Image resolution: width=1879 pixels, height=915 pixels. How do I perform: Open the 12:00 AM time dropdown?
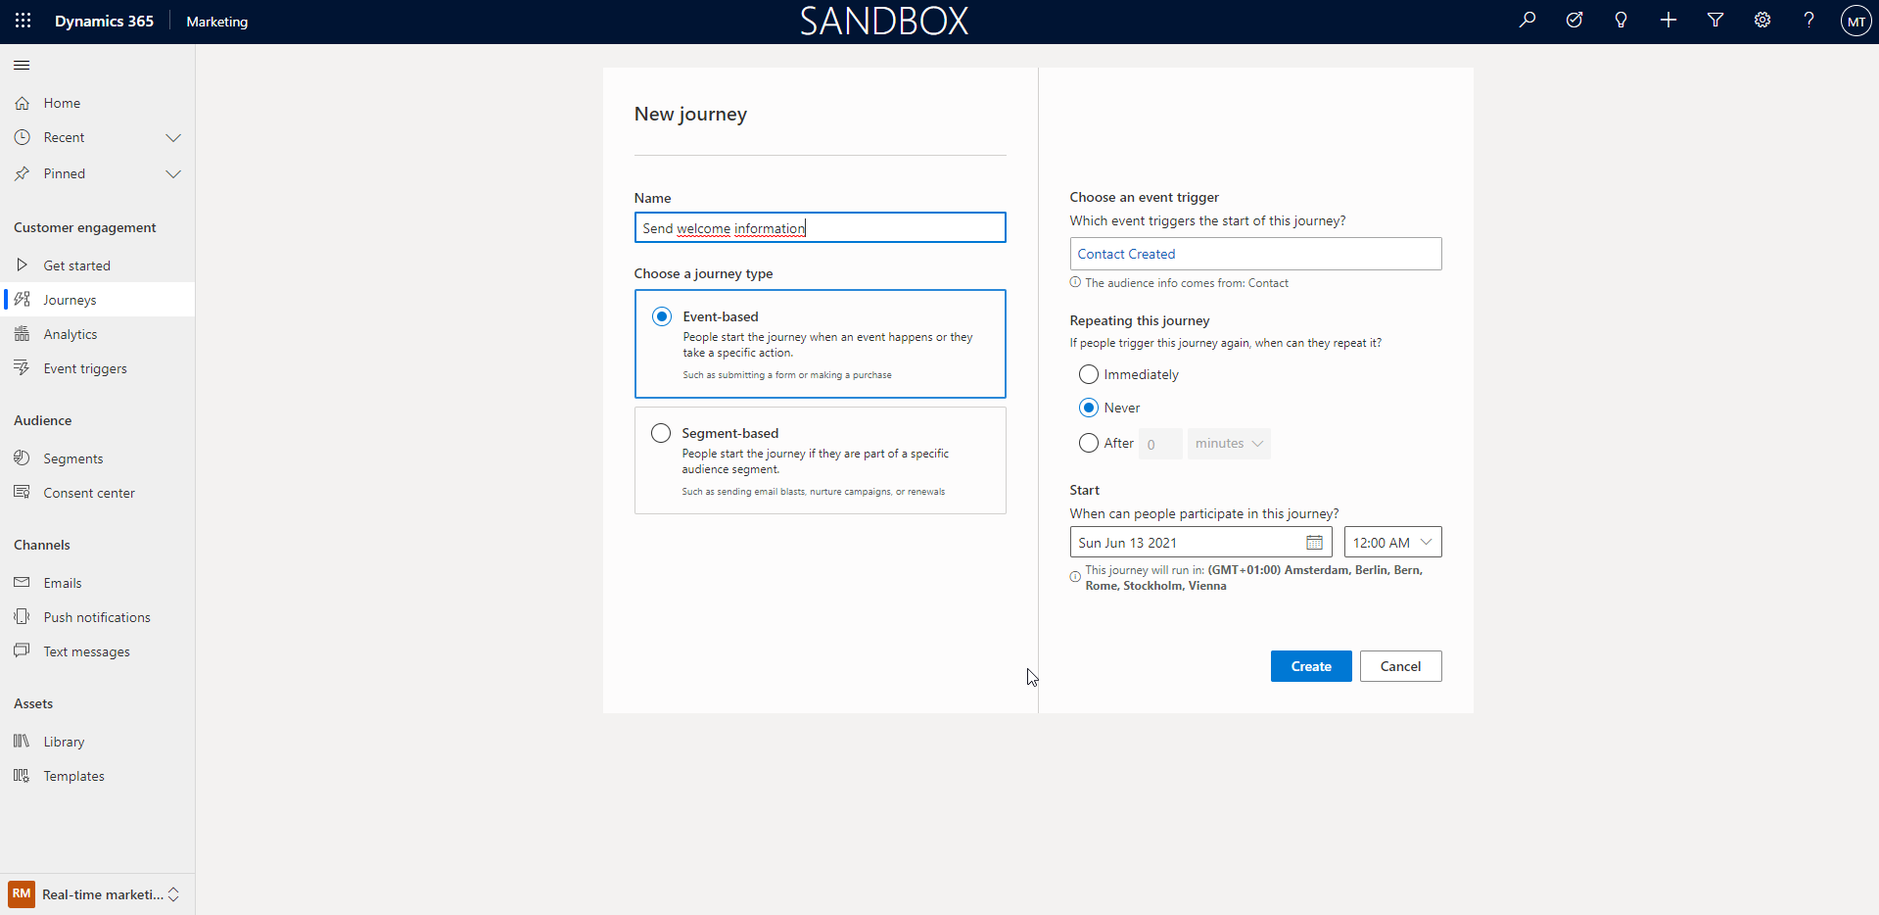(1391, 543)
